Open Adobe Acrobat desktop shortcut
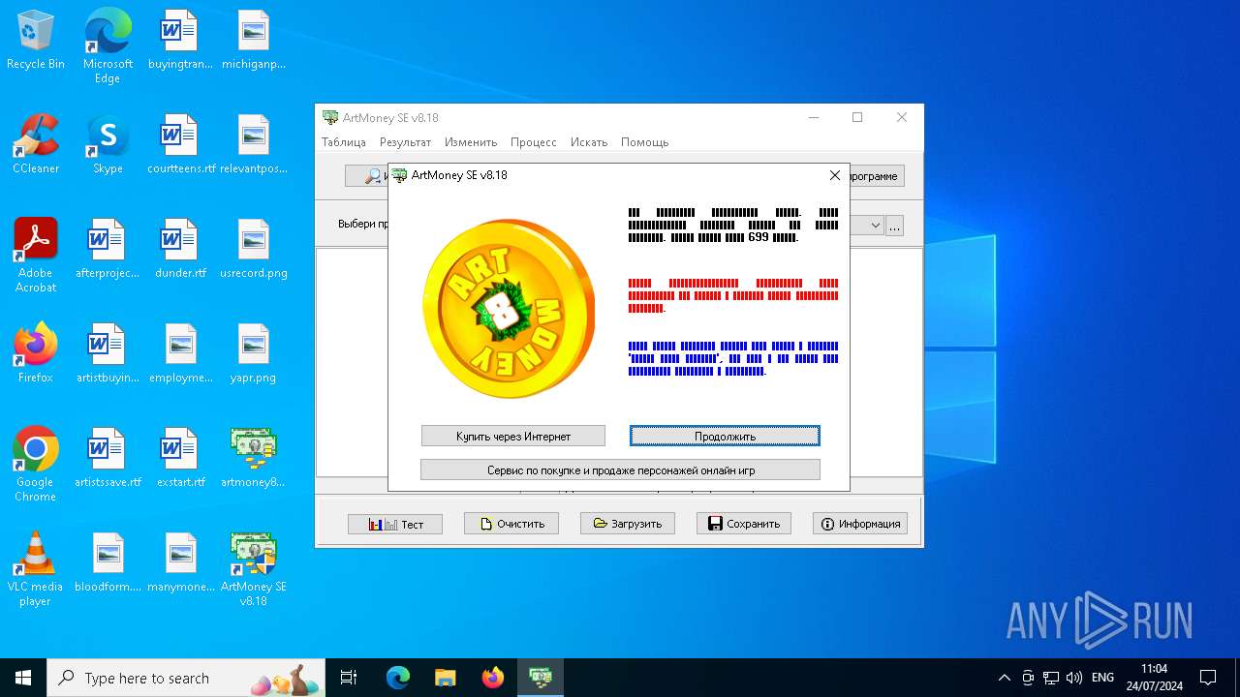Viewport: 1240px width, 697px height. tap(36, 255)
